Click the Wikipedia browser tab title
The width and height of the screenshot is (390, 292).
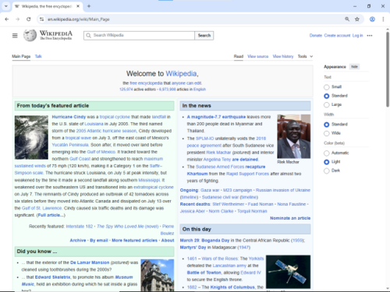coord(46,6)
